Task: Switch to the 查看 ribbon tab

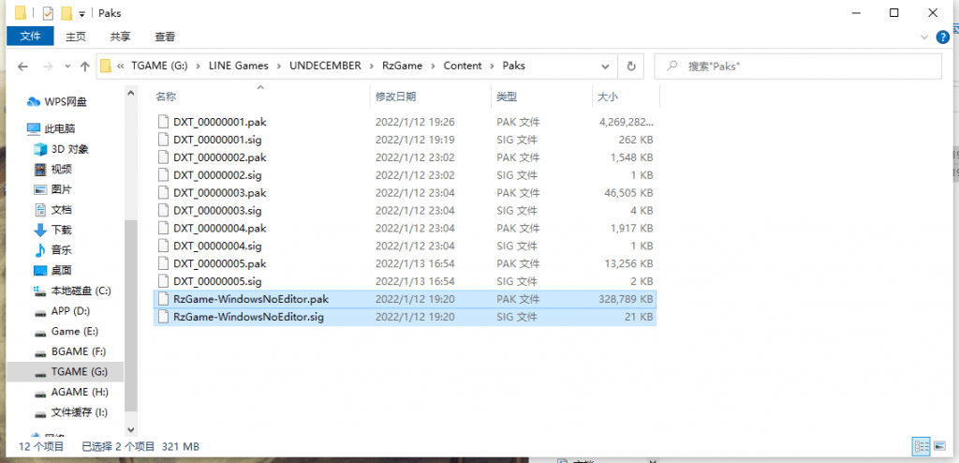Action: 165,37
